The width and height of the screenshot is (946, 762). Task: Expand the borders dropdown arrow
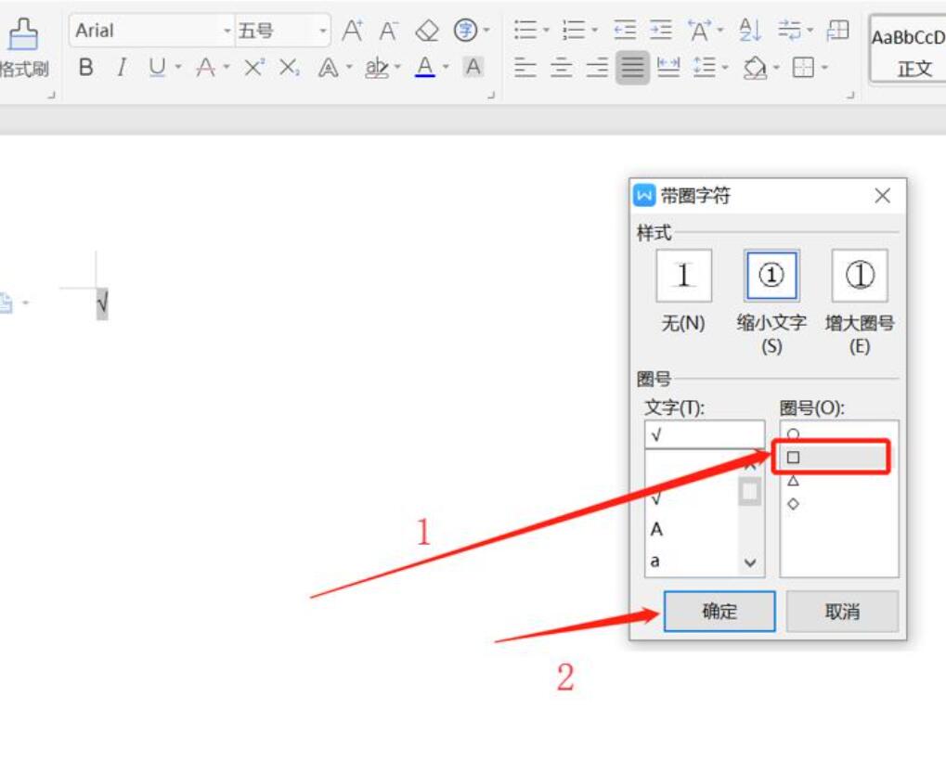click(x=824, y=67)
